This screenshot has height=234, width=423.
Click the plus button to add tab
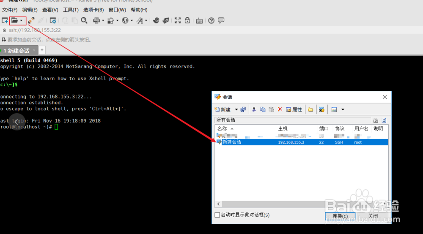(x=42, y=50)
